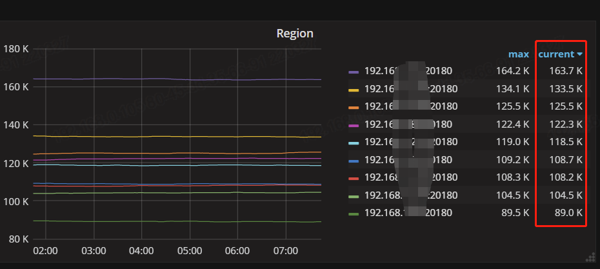
Task: Toggle the series label beside the orange swatch
Action: pos(411,106)
